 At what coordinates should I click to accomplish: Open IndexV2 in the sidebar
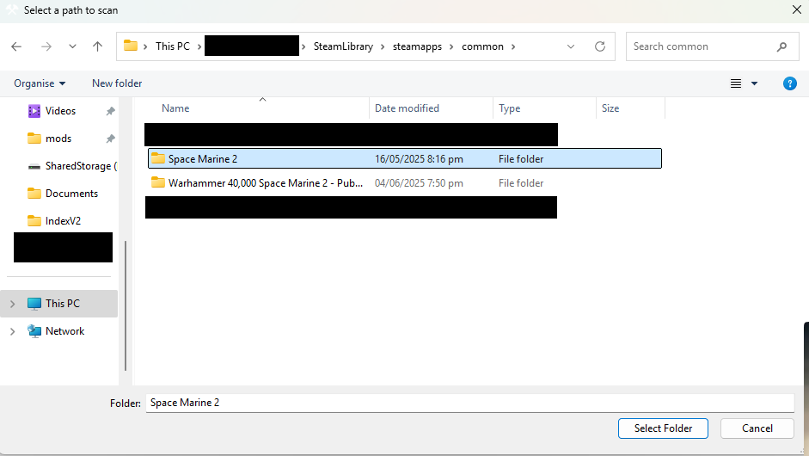[x=54, y=220]
